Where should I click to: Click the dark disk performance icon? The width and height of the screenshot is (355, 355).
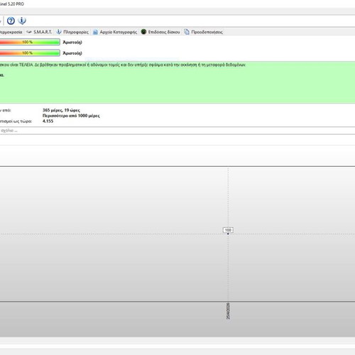coord(143,32)
